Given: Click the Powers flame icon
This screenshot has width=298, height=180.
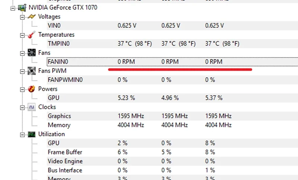Looking at the screenshot, I should (32, 89).
